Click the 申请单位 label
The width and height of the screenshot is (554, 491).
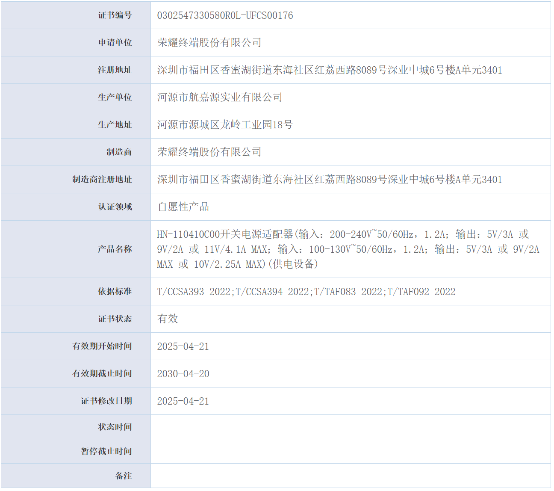click(x=115, y=43)
